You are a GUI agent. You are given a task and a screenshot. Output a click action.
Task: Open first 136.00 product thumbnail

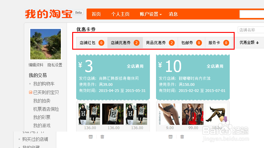pos(89,114)
